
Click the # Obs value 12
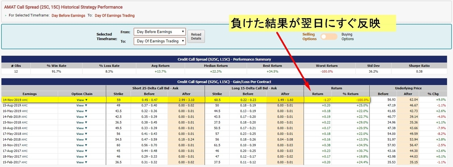(15, 71)
